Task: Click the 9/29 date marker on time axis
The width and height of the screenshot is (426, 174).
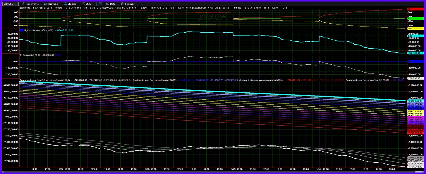Action: point(233,169)
